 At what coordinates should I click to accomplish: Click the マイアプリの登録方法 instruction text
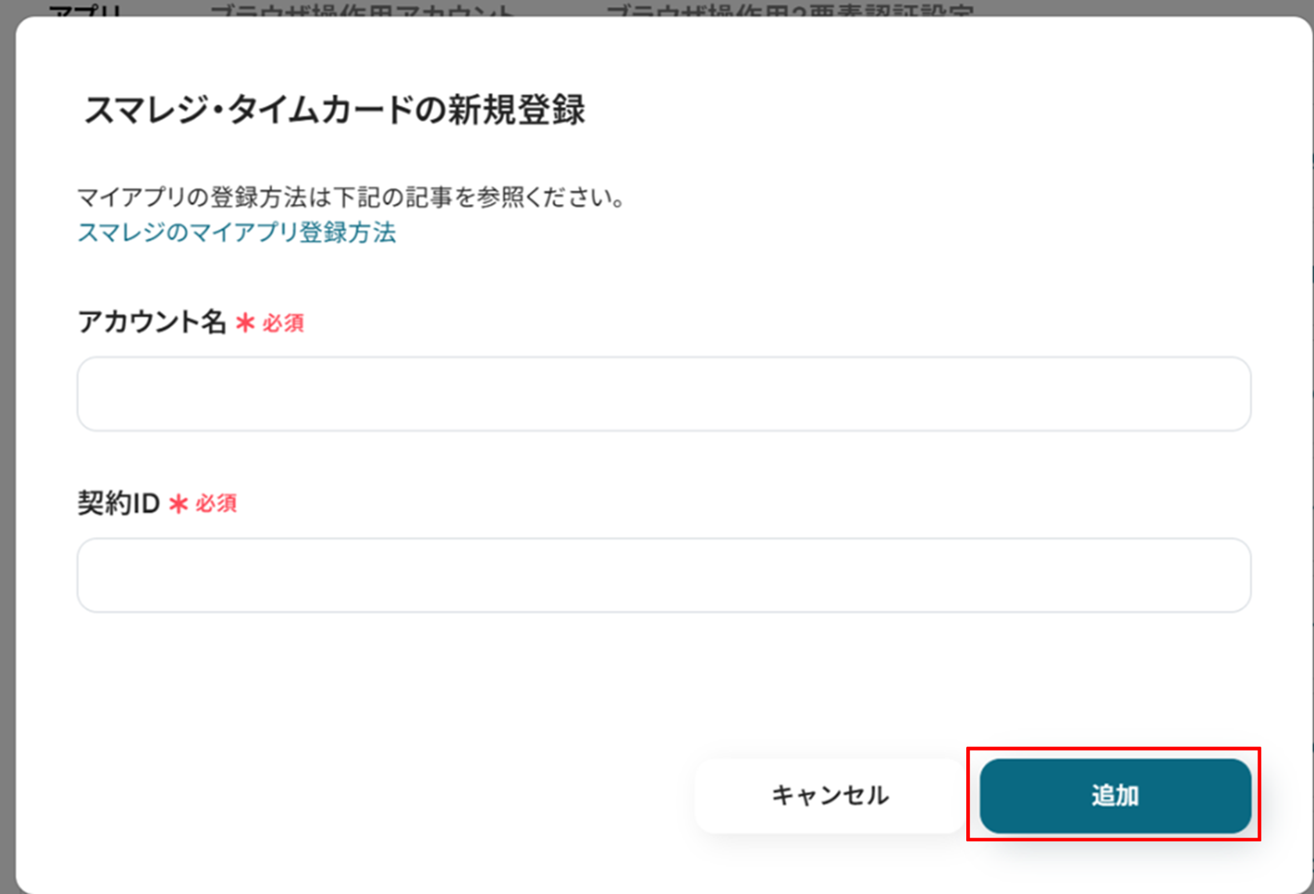point(351,197)
